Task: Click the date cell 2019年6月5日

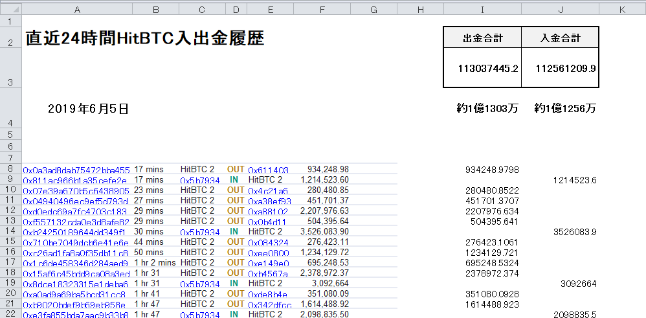Action: click(88, 109)
